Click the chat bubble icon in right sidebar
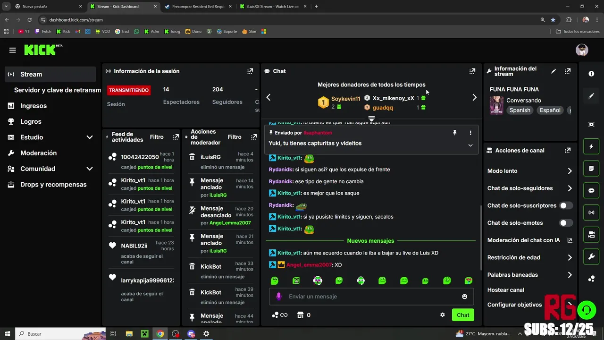 click(591, 191)
